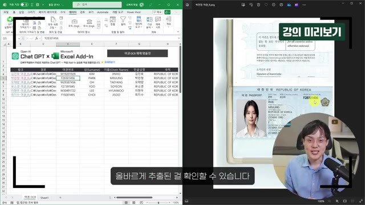365x205 pixels.
Task: Select the surname cell YOO
Action: (x=92, y=87)
